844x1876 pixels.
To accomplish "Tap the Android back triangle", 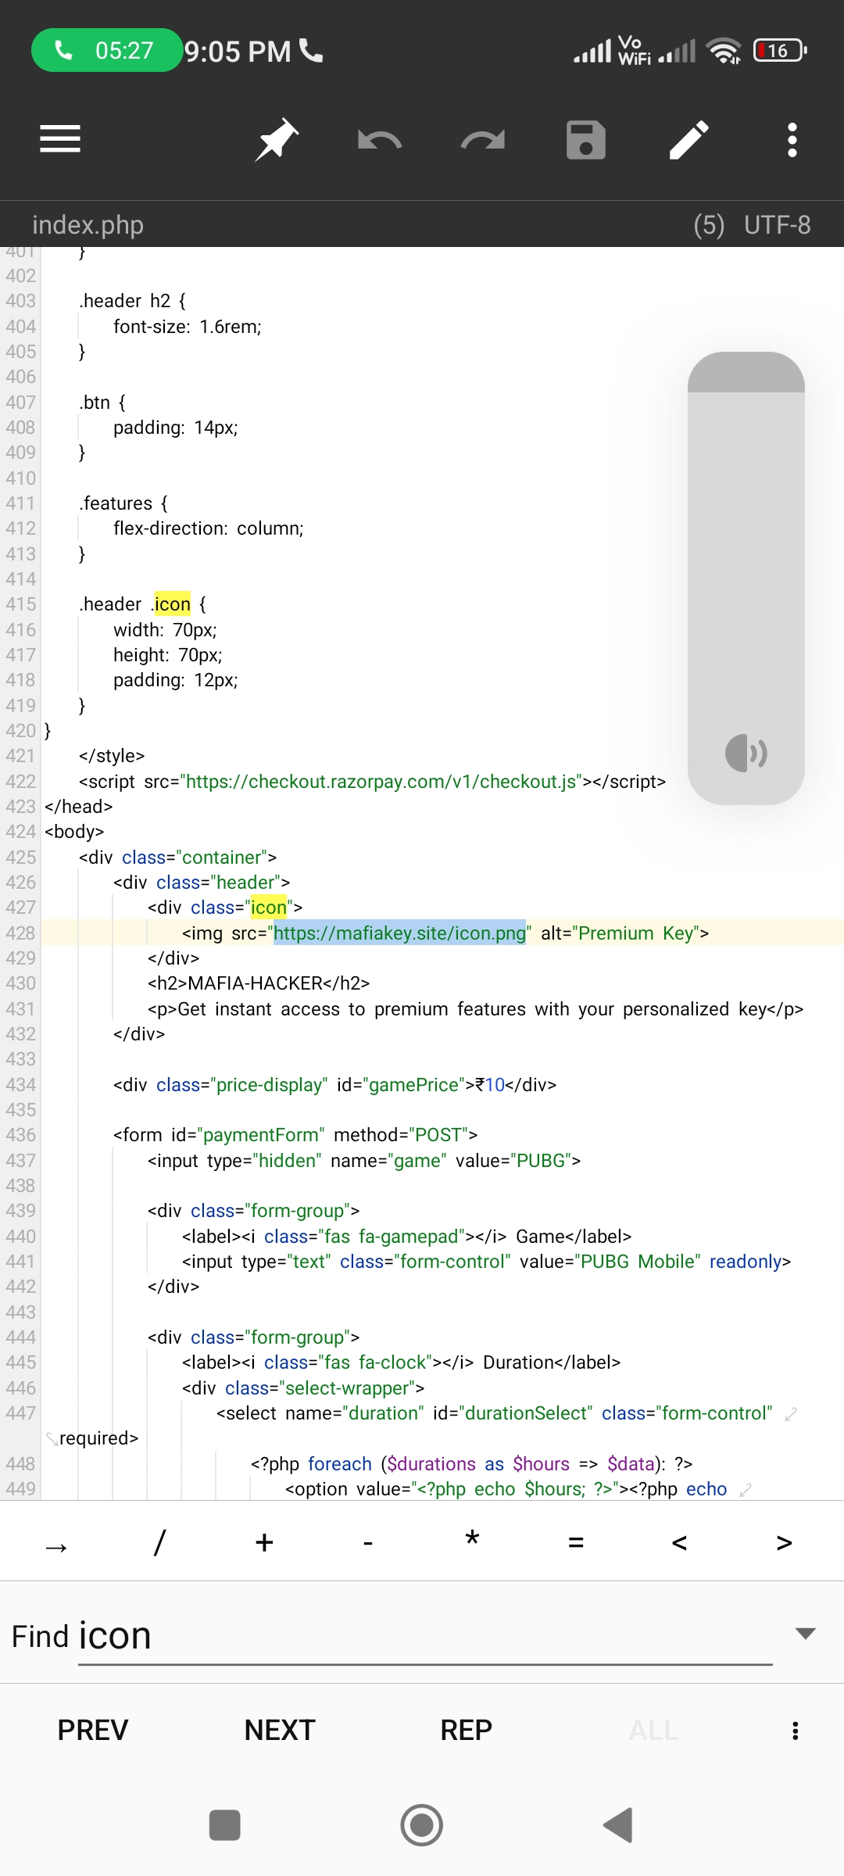I will 618,1825.
